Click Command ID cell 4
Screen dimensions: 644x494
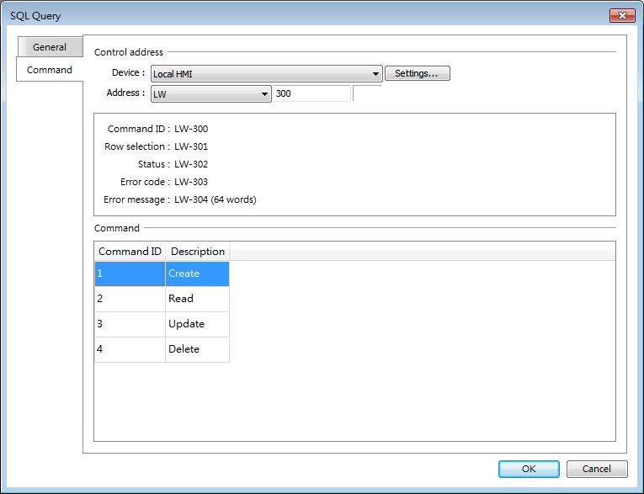(130, 349)
